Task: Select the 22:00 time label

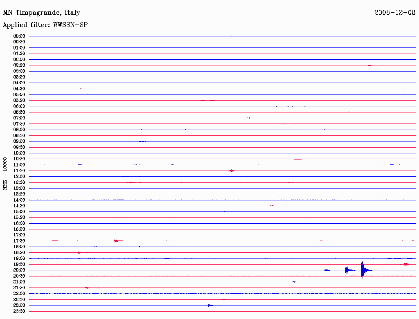Action: (19, 294)
